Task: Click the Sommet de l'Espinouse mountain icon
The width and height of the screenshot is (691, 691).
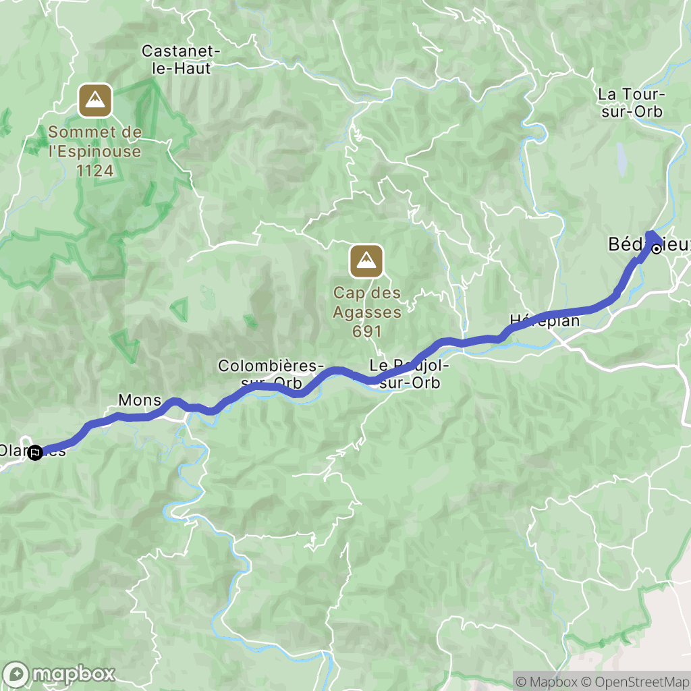Action: pyautogui.click(x=95, y=101)
